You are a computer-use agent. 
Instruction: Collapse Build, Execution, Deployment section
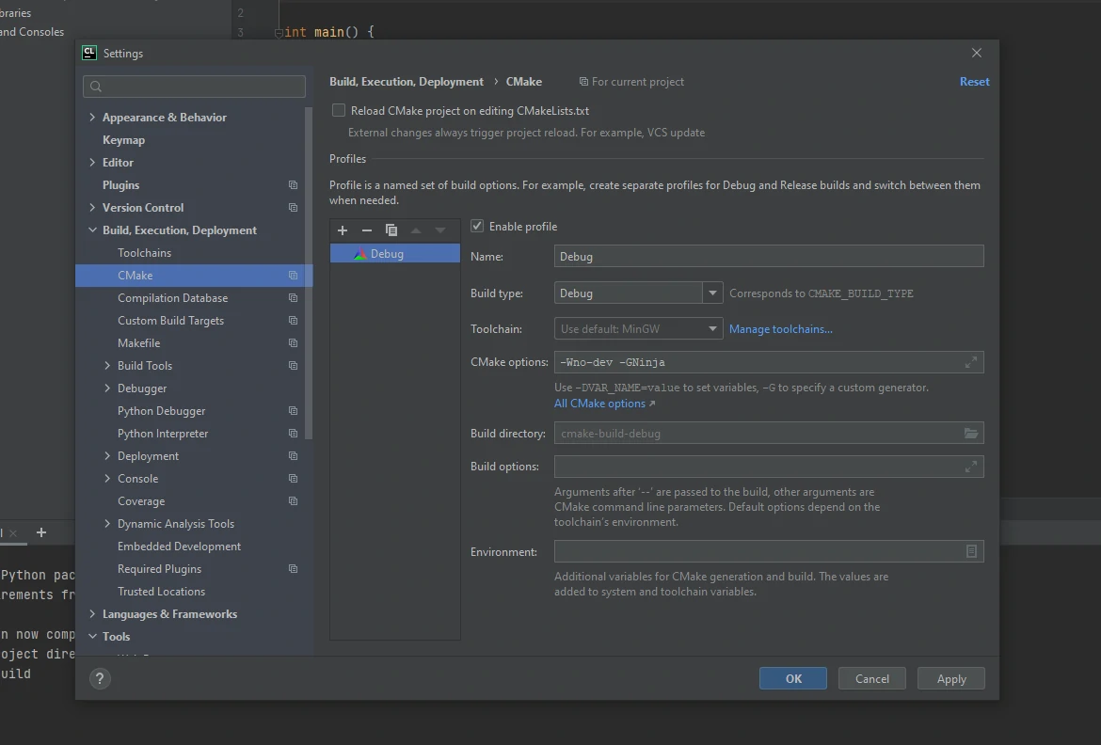click(x=92, y=230)
